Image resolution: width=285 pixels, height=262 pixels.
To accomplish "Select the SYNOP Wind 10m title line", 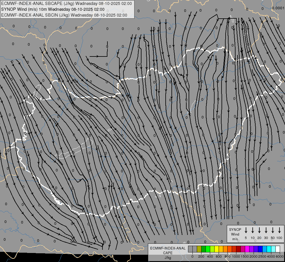I will pyautogui.click(x=53, y=9).
